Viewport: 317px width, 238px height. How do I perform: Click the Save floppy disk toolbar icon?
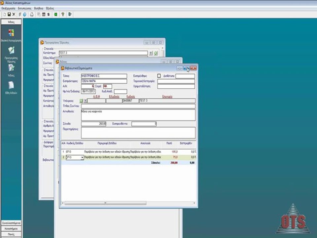click(9, 14)
